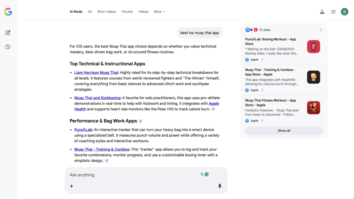Screen dimensions: 354x199
Task: Expand the More search filters dropdown
Action: pos(159,11)
